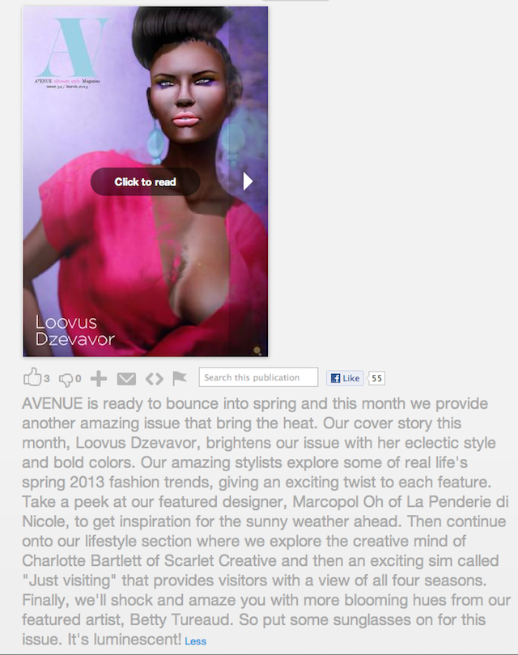Add publication using the plus icon
518x655 pixels.
pos(99,378)
